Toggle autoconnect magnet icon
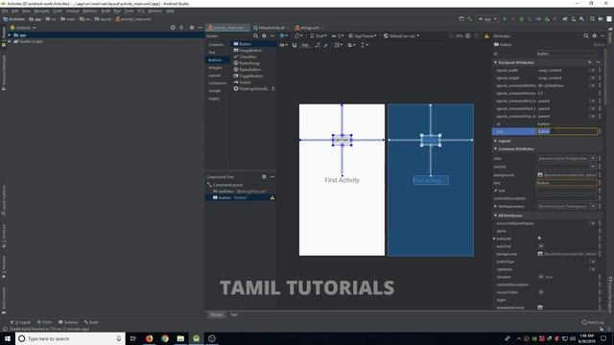Viewport: 614px width, 345px height. point(295,45)
